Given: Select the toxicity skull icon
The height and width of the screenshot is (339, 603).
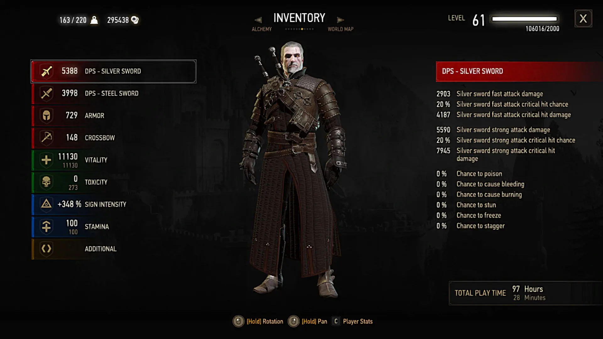Looking at the screenshot, I should tap(46, 182).
